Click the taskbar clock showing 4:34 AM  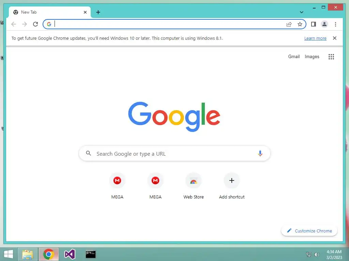pos(334,254)
